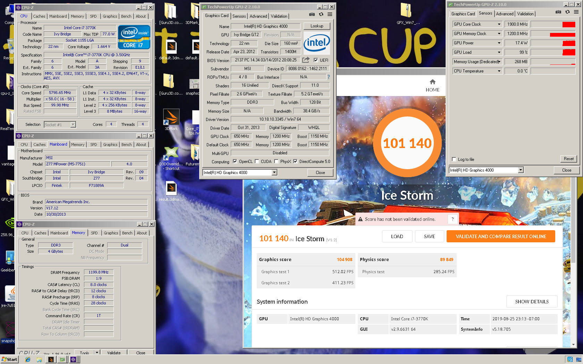The image size is (583, 364).
Task: Open the hamburger menu in GPU-Z Sensors window
Action: [576, 12]
